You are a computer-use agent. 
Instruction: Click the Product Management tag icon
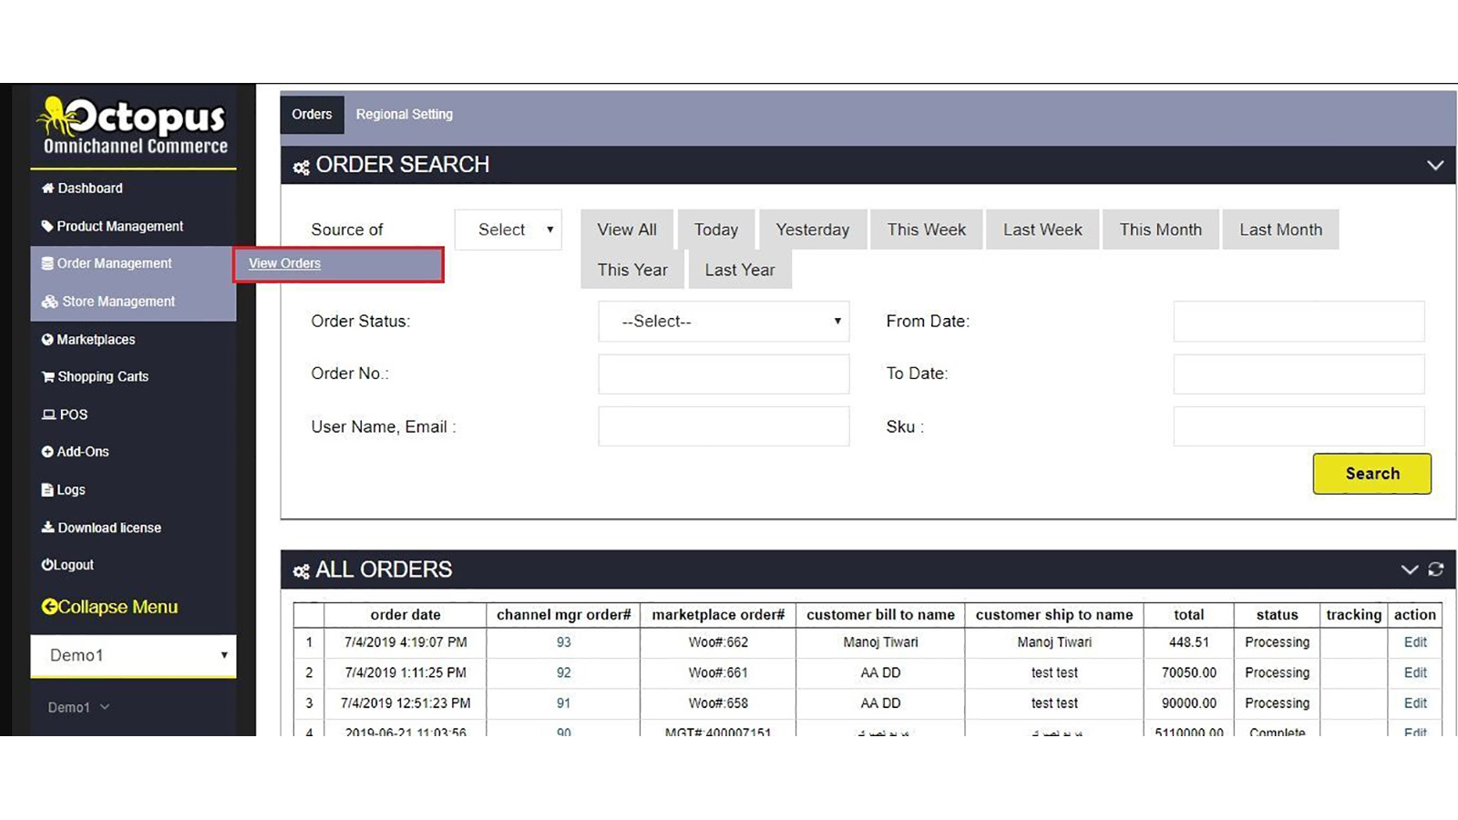(x=47, y=227)
